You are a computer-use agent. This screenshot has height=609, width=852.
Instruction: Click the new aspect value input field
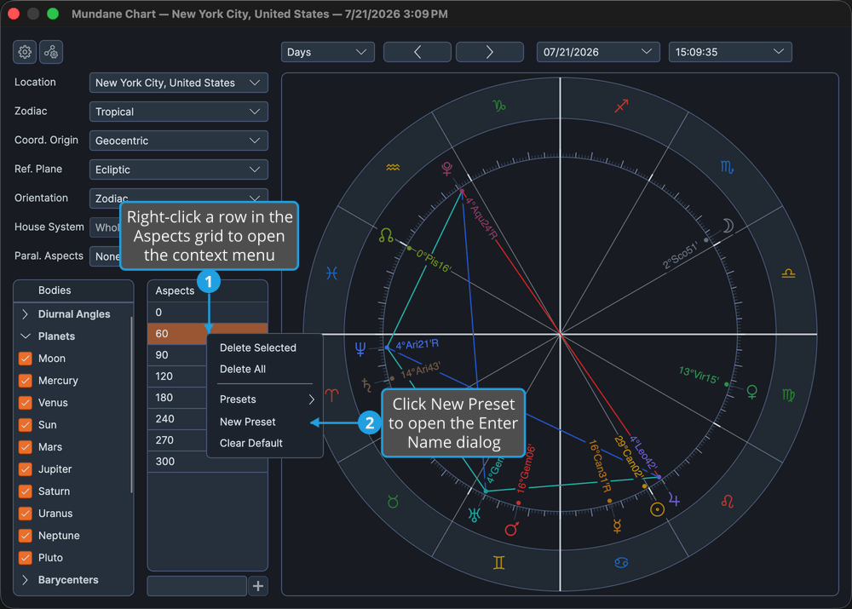point(197,586)
